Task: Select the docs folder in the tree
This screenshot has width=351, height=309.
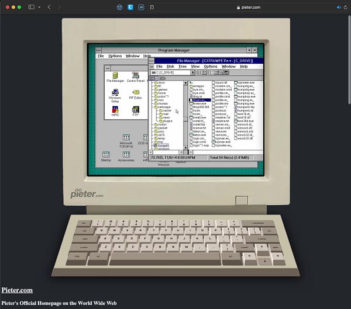Action: click(x=159, y=82)
